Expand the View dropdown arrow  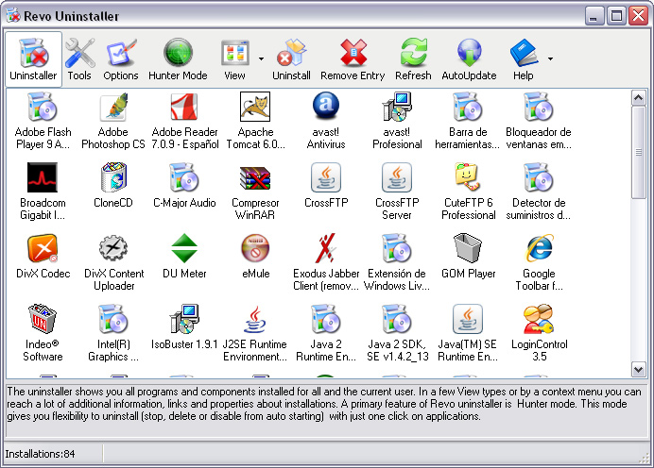[x=261, y=59]
